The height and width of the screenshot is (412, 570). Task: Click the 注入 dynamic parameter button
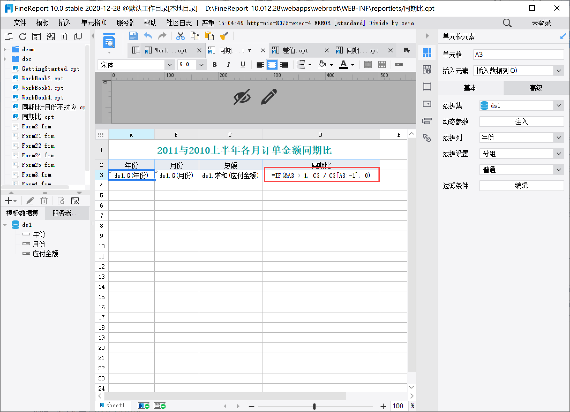point(521,121)
